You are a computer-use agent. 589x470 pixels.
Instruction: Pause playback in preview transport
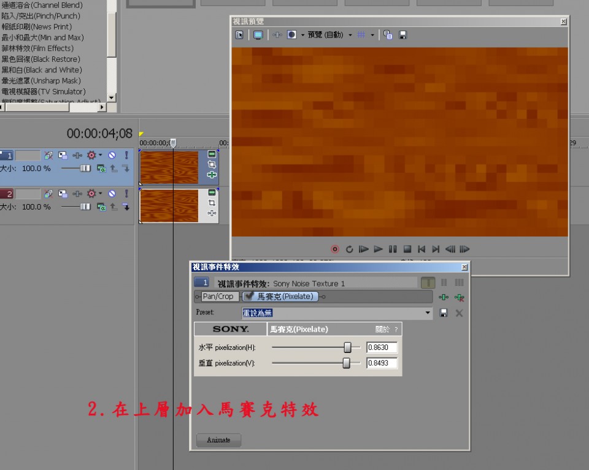pos(393,249)
